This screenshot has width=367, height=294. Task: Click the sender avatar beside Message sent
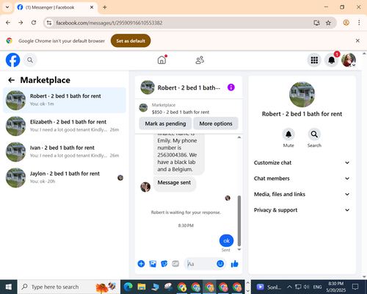point(145,187)
